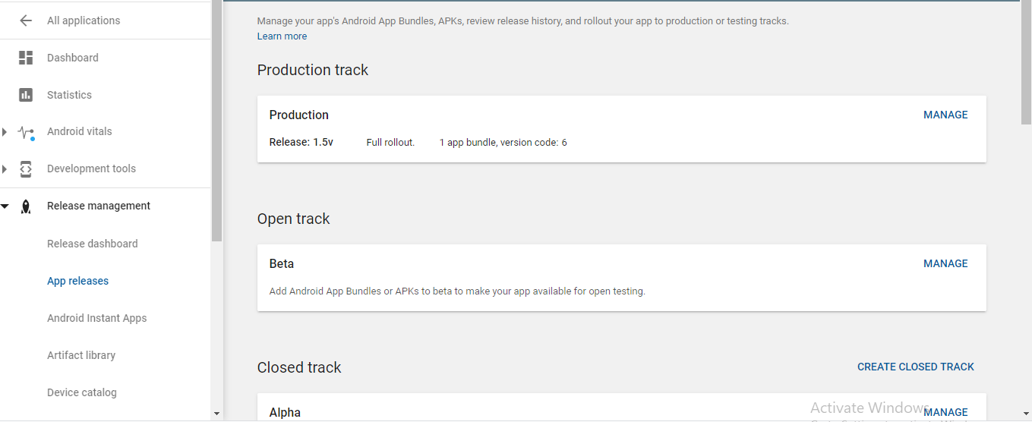Select the Android vitals pulse icon

27,132
